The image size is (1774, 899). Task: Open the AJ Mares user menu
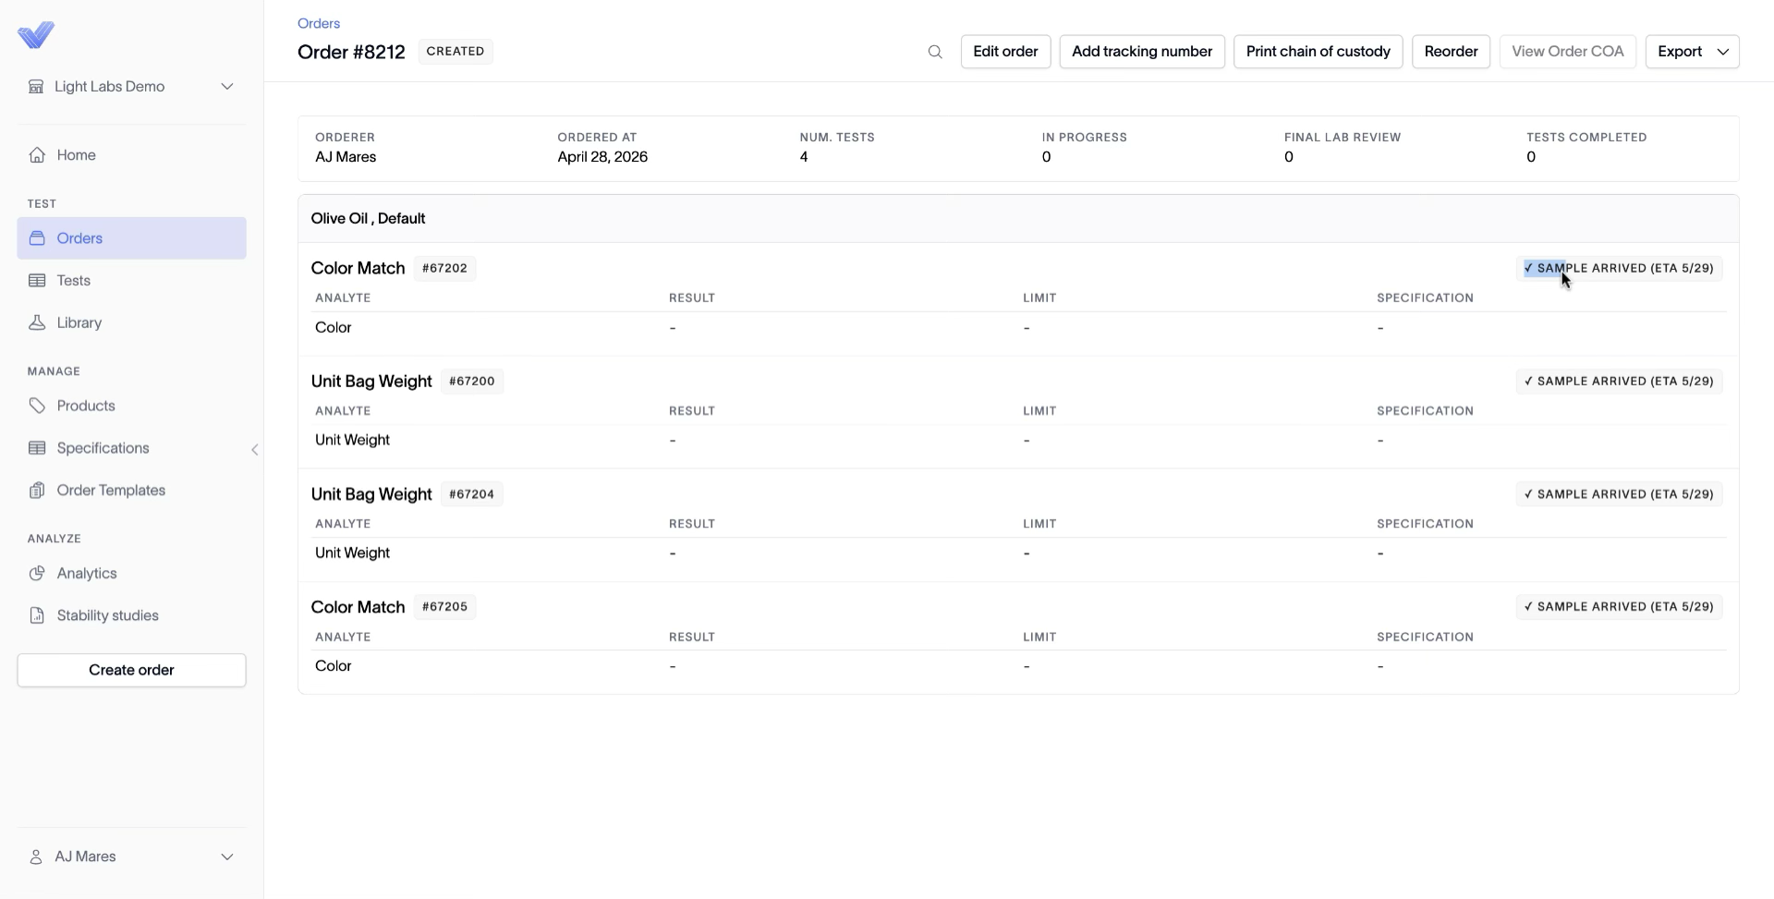[x=131, y=856]
